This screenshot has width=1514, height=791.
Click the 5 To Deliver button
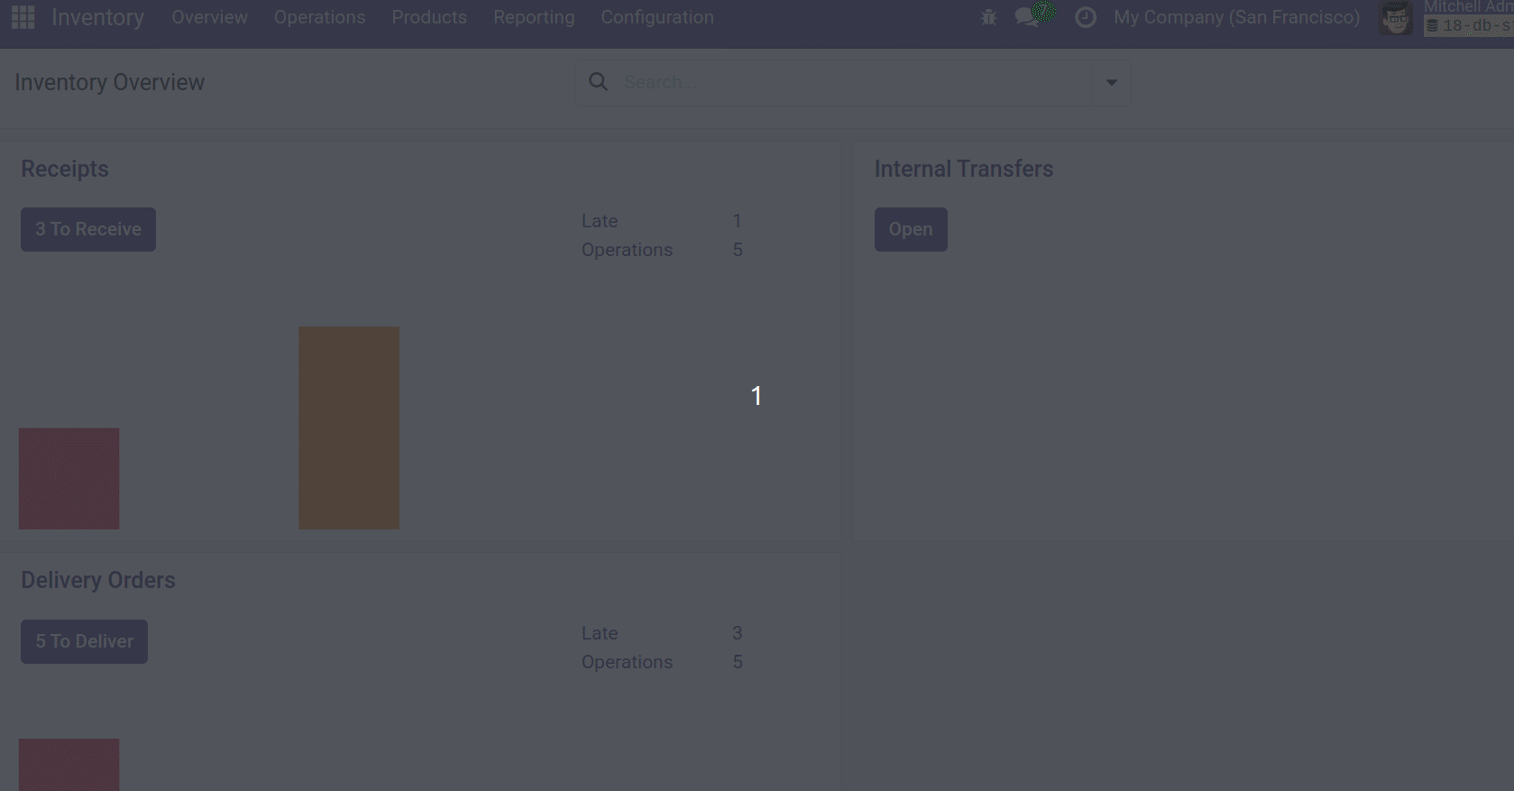pyautogui.click(x=84, y=641)
